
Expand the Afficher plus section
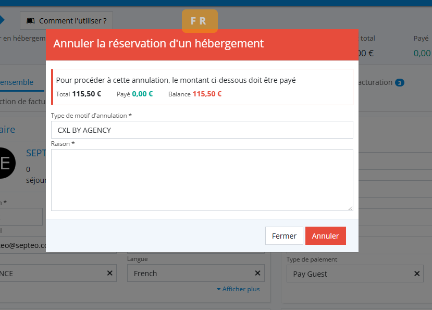point(238,289)
